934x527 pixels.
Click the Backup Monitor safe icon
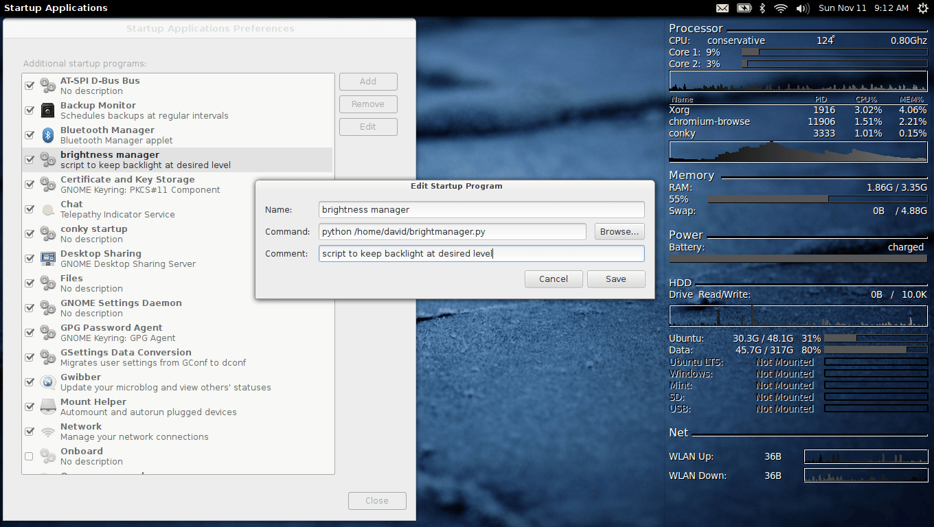[48, 110]
